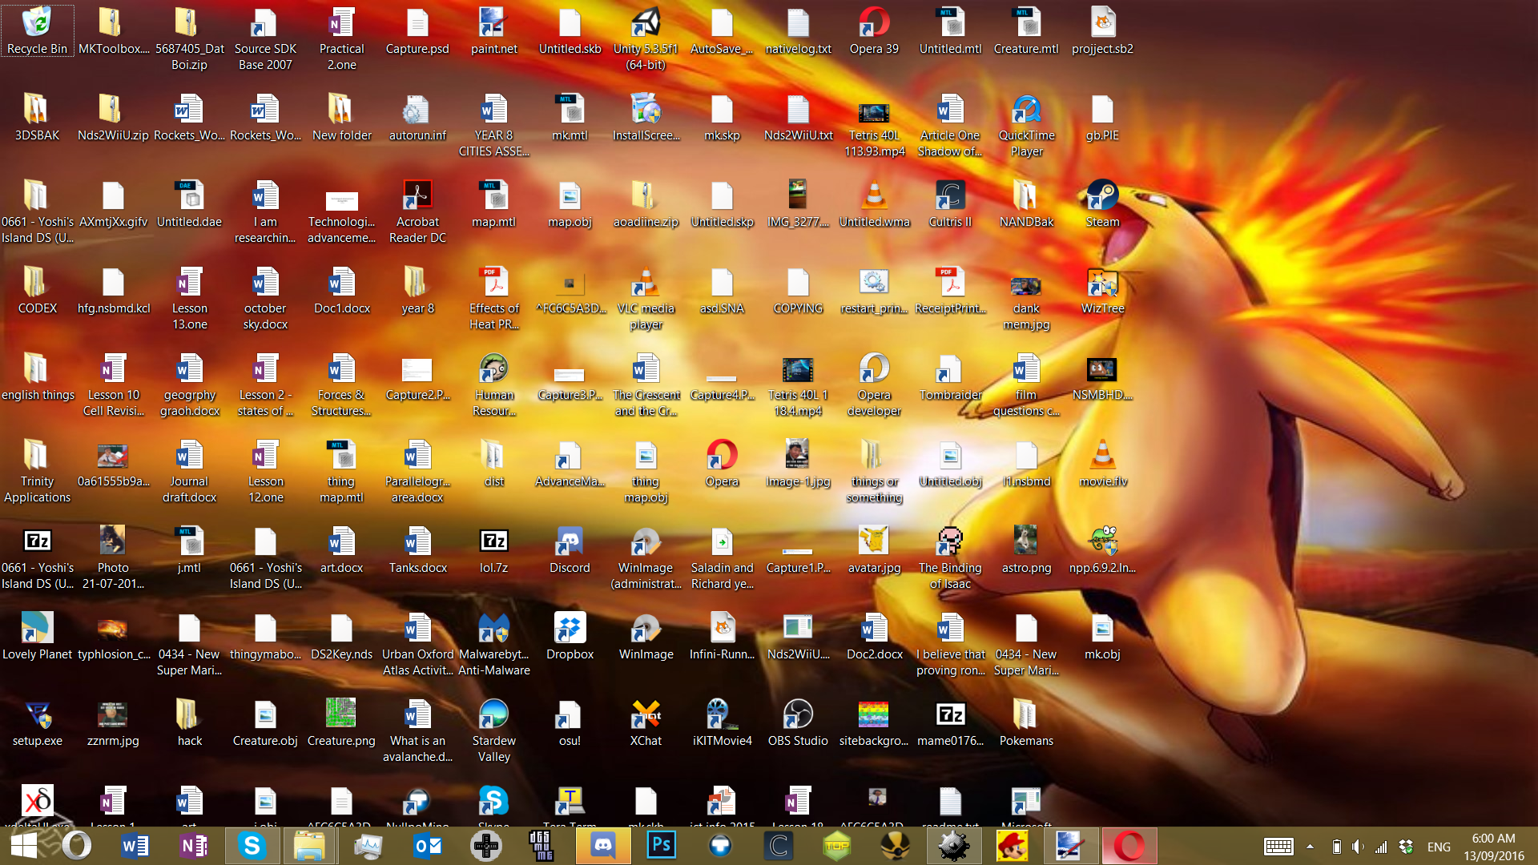Select the Acrobat Reader DC icon
1538x865 pixels.
(417, 211)
